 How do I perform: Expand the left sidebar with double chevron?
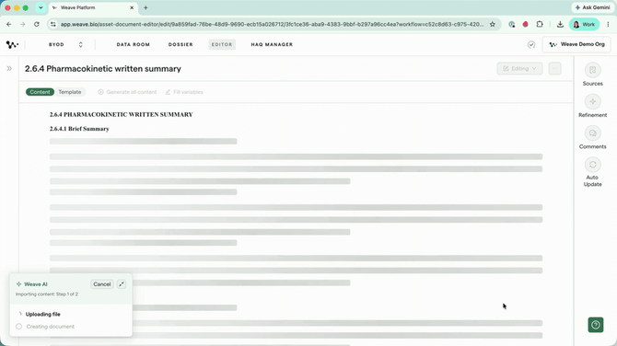(9, 68)
